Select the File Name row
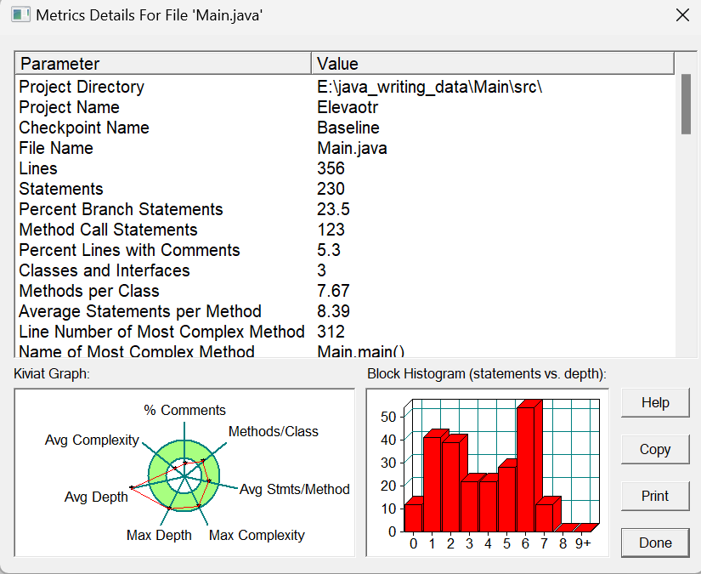Viewport: 701px width, 574px height. 345,148
